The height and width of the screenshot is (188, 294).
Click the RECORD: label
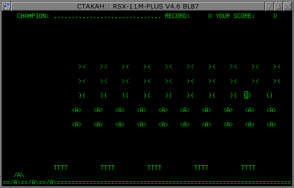point(177,16)
